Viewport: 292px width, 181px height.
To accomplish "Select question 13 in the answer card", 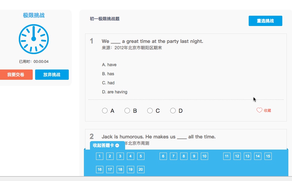I will [x=247, y=156].
